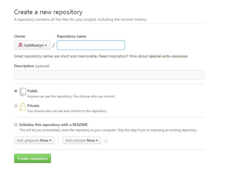Enable Initialize this repository with a README
The width and height of the screenshot is (239, 169).
tap(16, 125)
